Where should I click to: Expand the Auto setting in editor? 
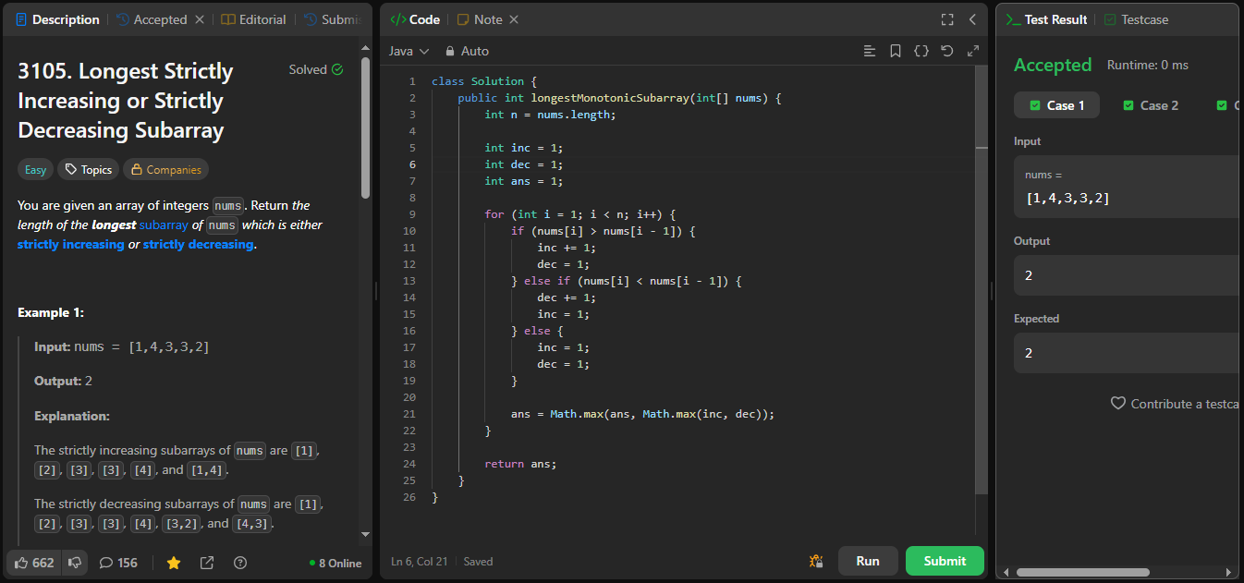coord(467,51)
